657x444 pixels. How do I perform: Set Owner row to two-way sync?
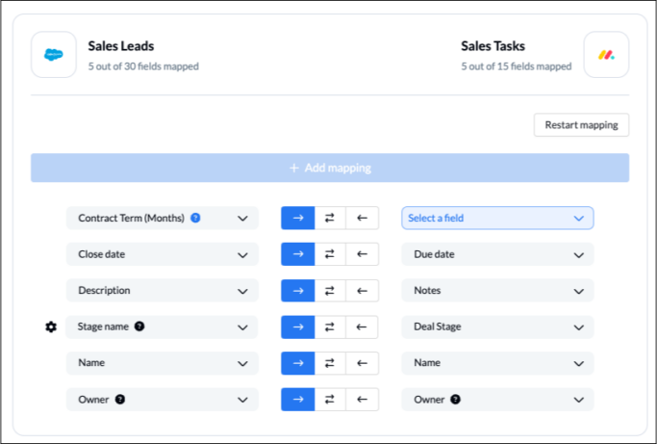(x=330, y=399)
